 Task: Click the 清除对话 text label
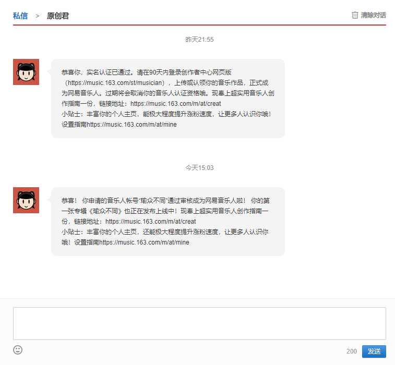pyautogui.click(x=373, y=15)
